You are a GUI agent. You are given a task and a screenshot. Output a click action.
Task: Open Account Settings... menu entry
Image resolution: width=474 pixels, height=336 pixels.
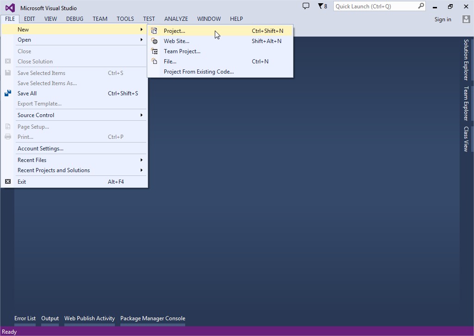(75, 149)
